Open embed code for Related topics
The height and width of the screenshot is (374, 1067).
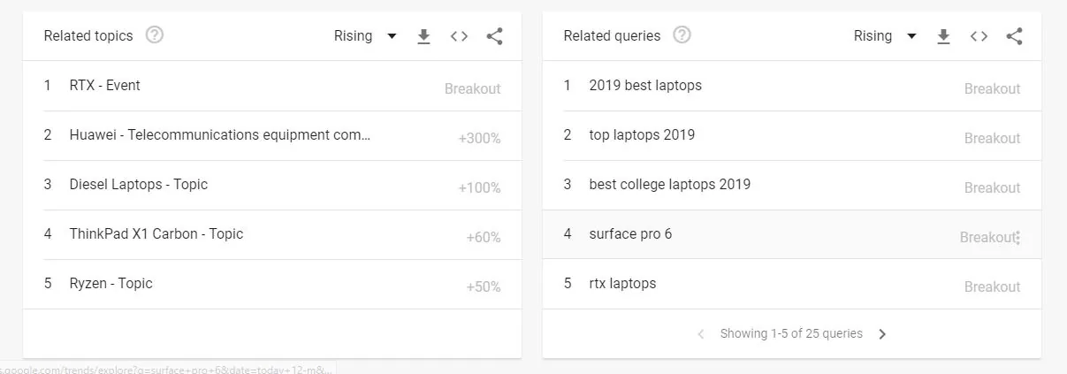(459, 36)
